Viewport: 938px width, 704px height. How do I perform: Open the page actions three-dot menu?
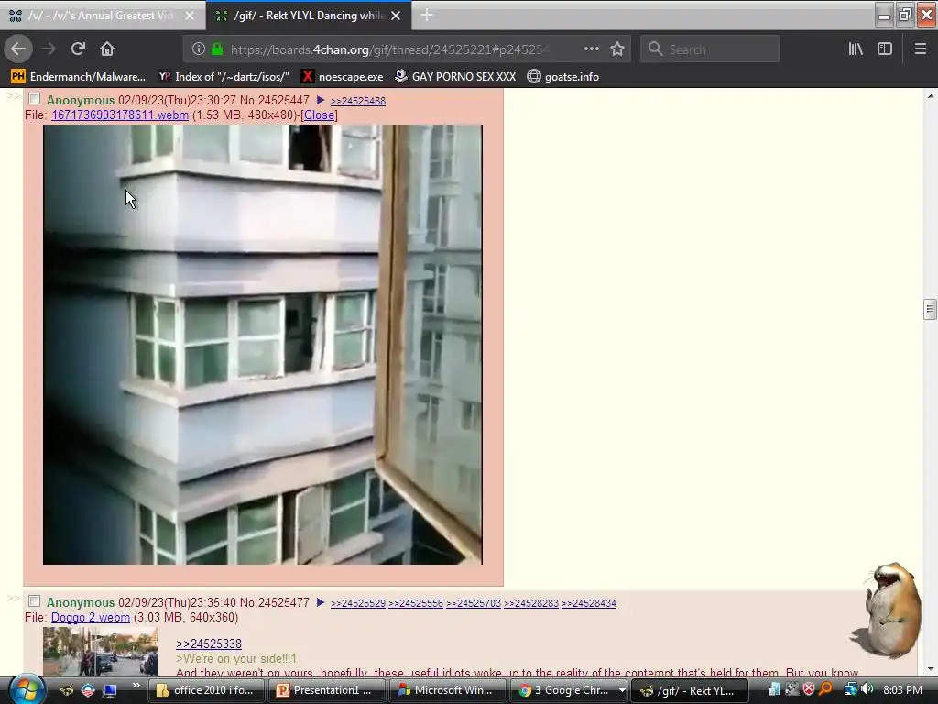pyautogui.click(x=591, y=49)
